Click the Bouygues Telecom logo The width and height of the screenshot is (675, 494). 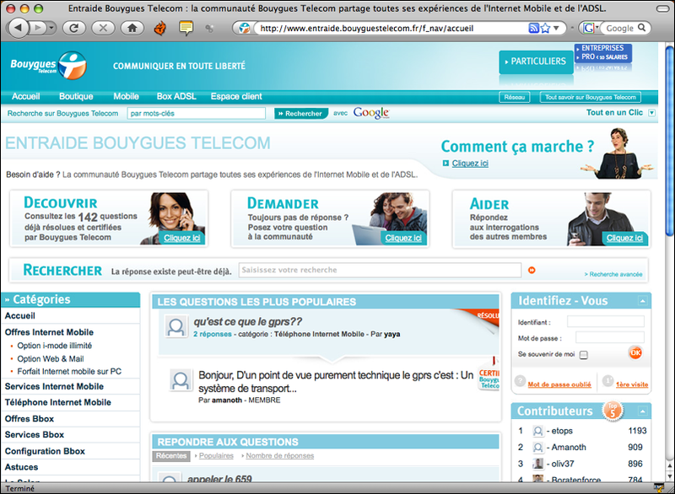(x=49, y=66)
